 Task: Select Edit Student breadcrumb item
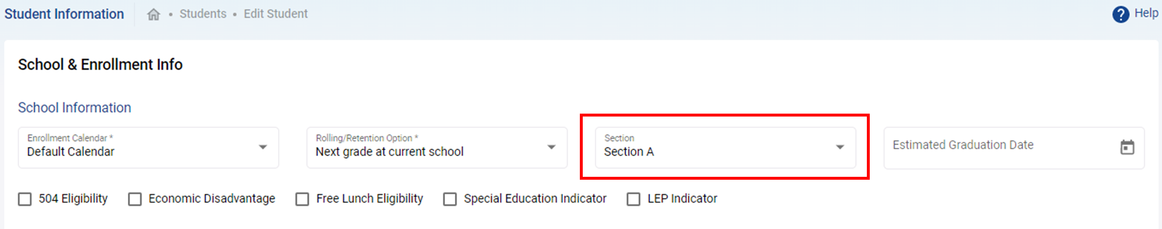point(275,14)
